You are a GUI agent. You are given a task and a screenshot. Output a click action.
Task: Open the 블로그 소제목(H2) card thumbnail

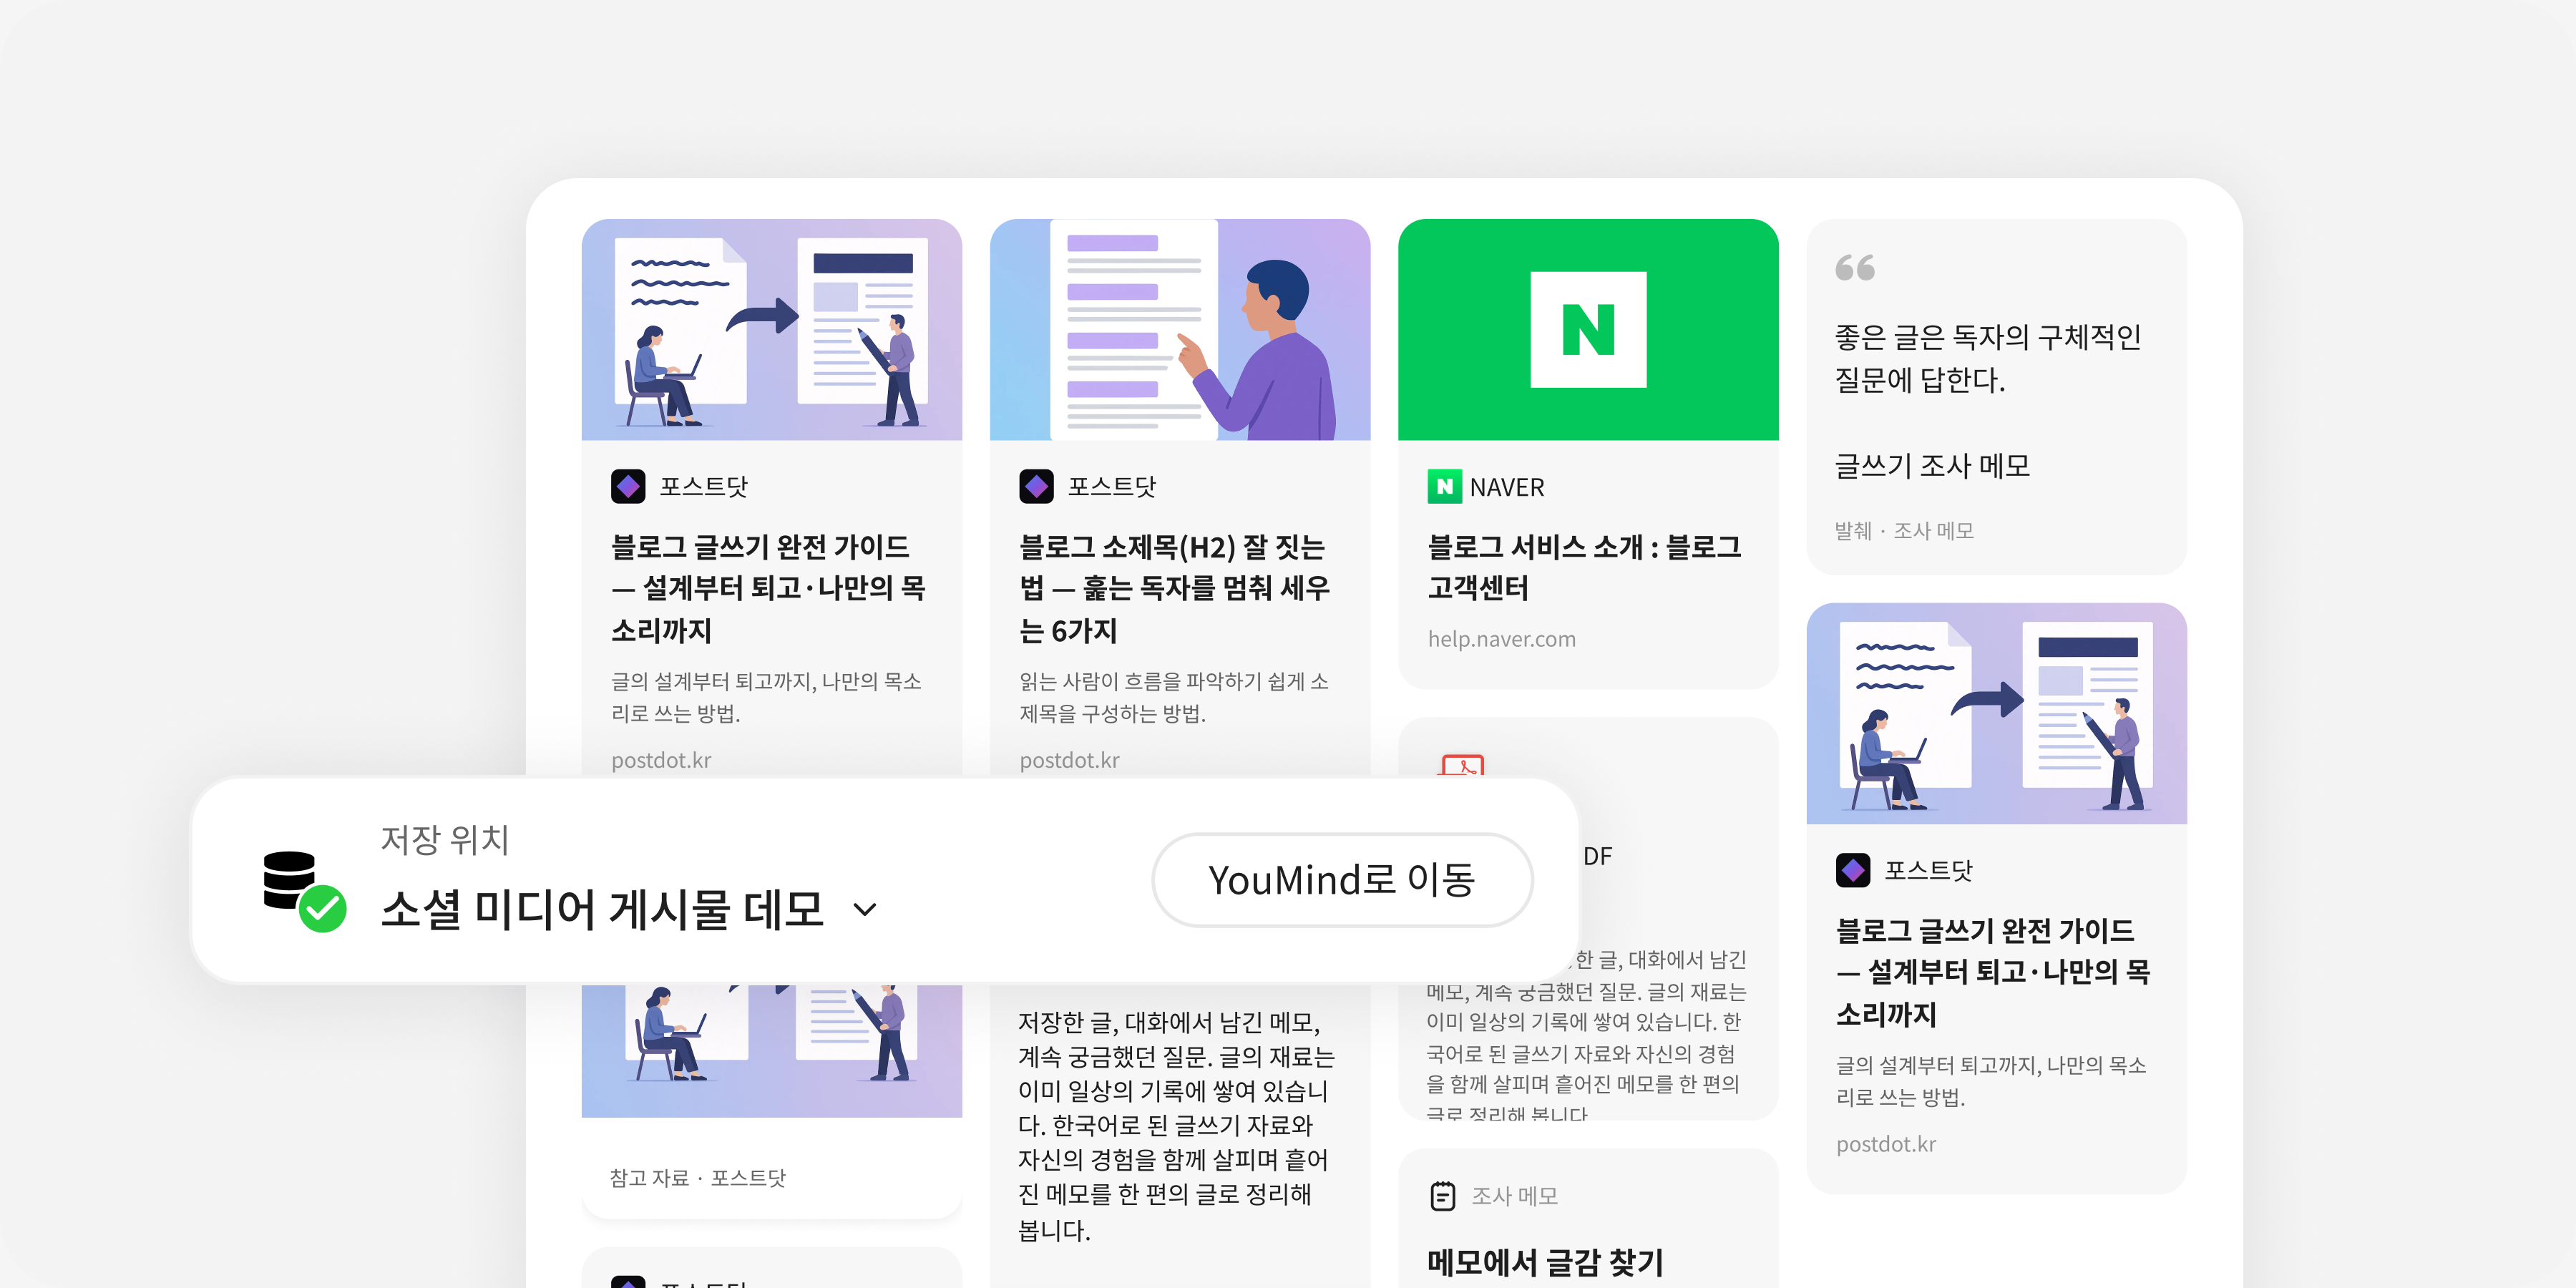[1180, 329]
